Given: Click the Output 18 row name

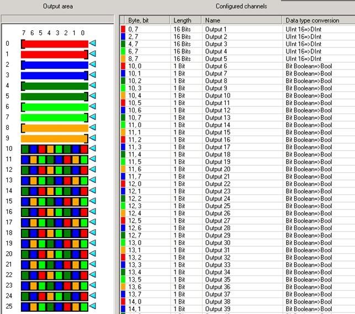Looking at the screenshot, I should (218, 154).
